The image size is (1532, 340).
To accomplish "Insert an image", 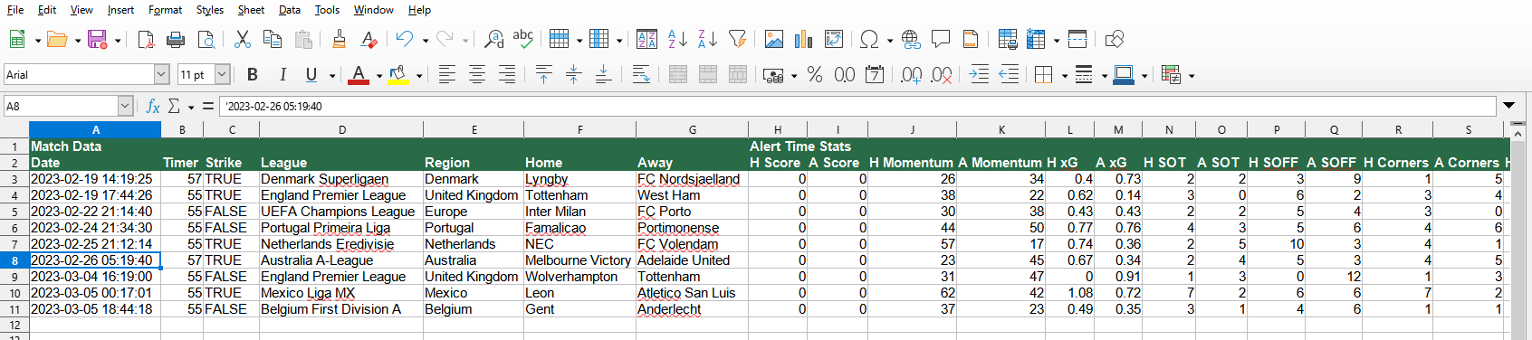I will click(773, 39).
